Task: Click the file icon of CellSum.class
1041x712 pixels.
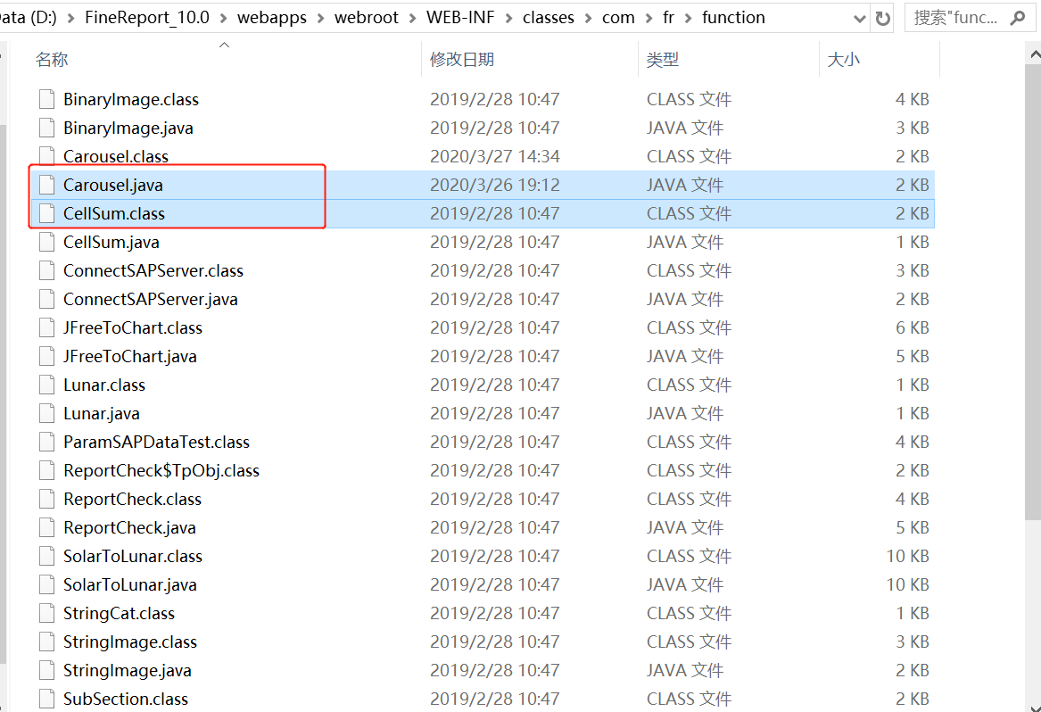Action: click(46, 213)
